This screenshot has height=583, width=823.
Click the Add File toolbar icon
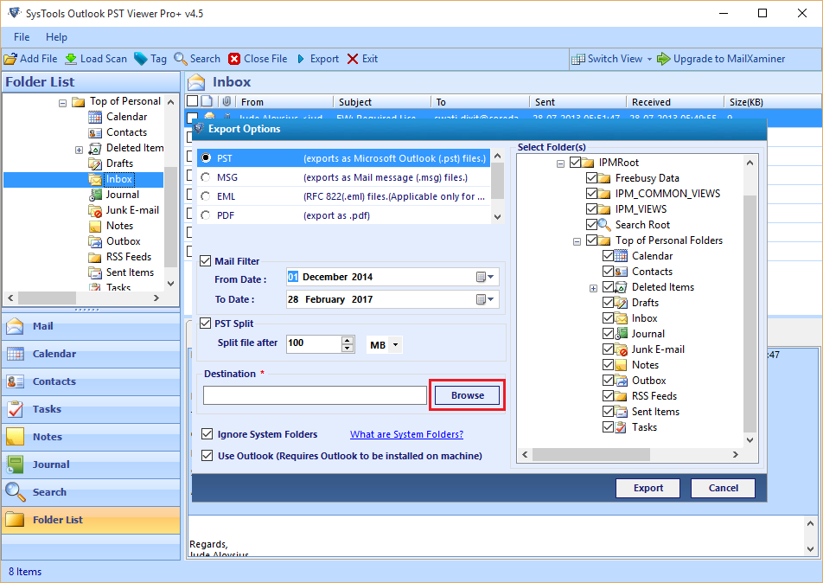(10, 59)
